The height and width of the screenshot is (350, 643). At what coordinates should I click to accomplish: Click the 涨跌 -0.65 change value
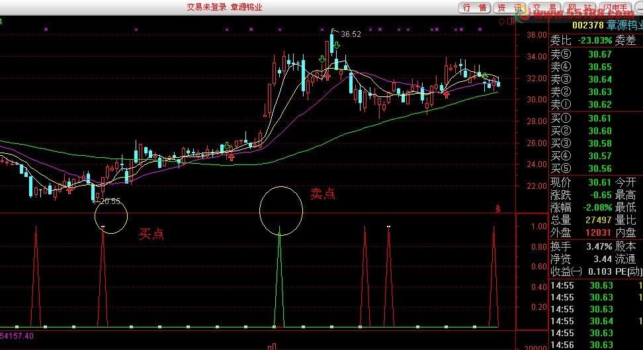600,195
